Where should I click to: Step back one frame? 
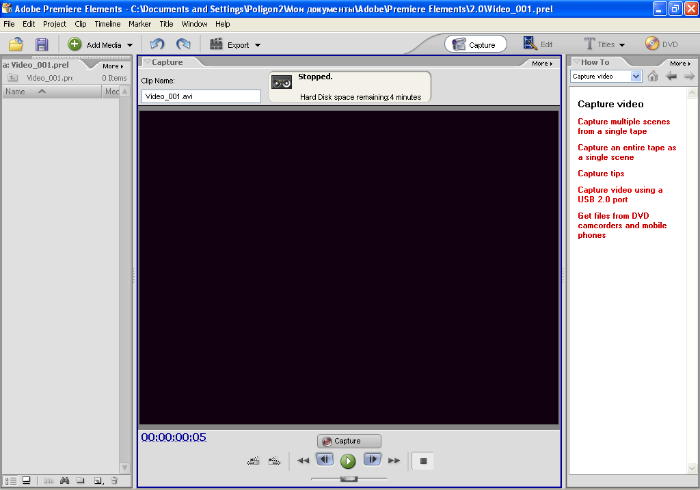(x=325, y=459)
